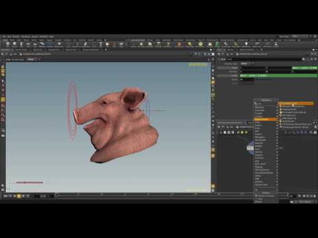
Task: Open the File menu
Action: point(4,36)
